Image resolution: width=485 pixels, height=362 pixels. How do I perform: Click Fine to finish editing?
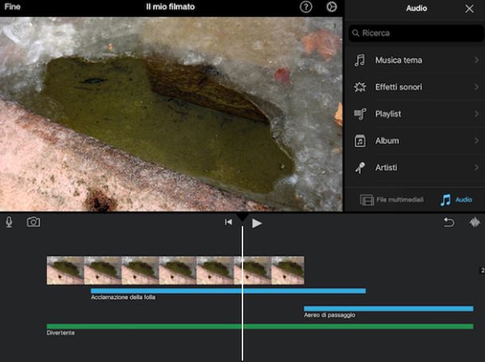[13, 7]
